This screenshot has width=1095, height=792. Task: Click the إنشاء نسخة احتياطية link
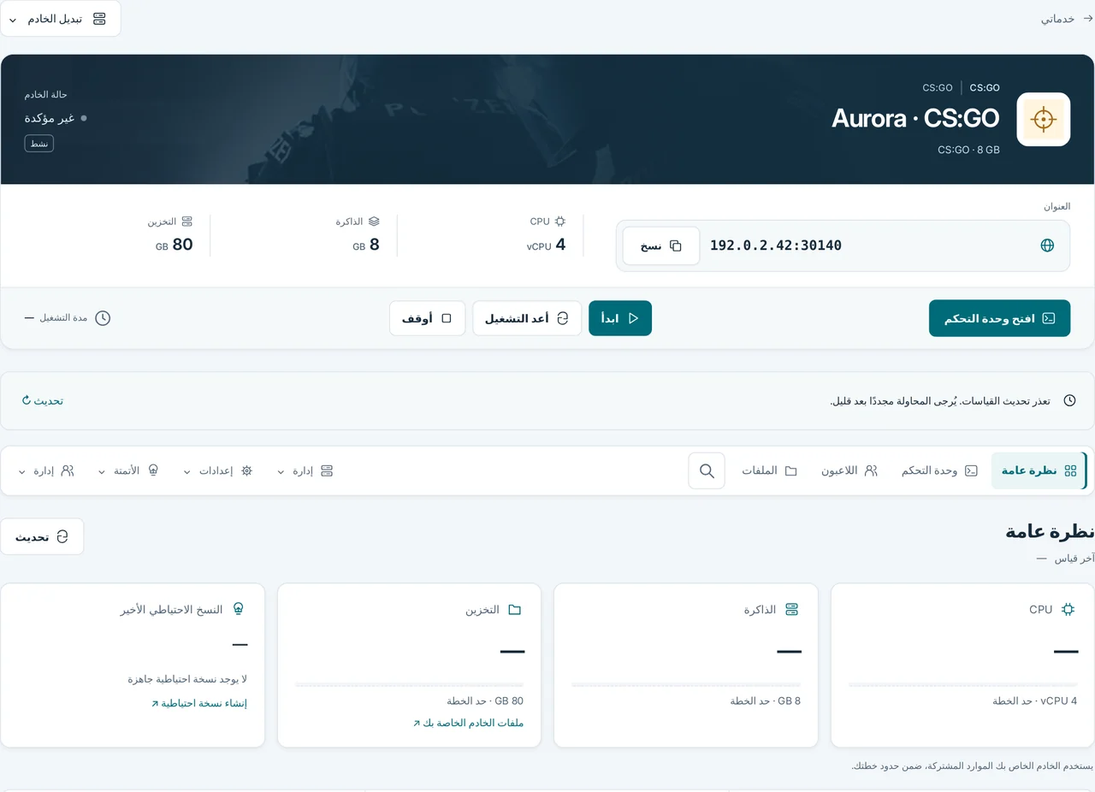click(199, 703)
